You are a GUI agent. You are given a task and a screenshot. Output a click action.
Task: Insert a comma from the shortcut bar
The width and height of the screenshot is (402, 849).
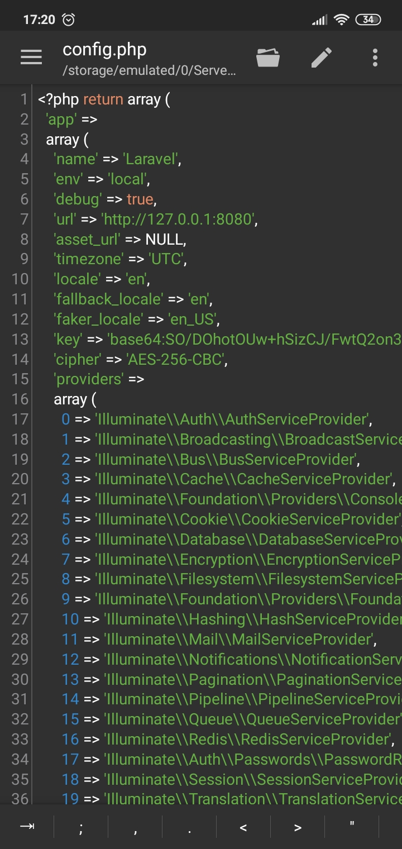(135, 827)
